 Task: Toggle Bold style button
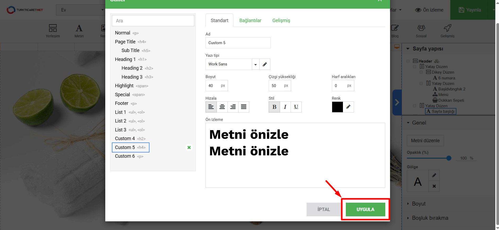(x=274, y=107)
